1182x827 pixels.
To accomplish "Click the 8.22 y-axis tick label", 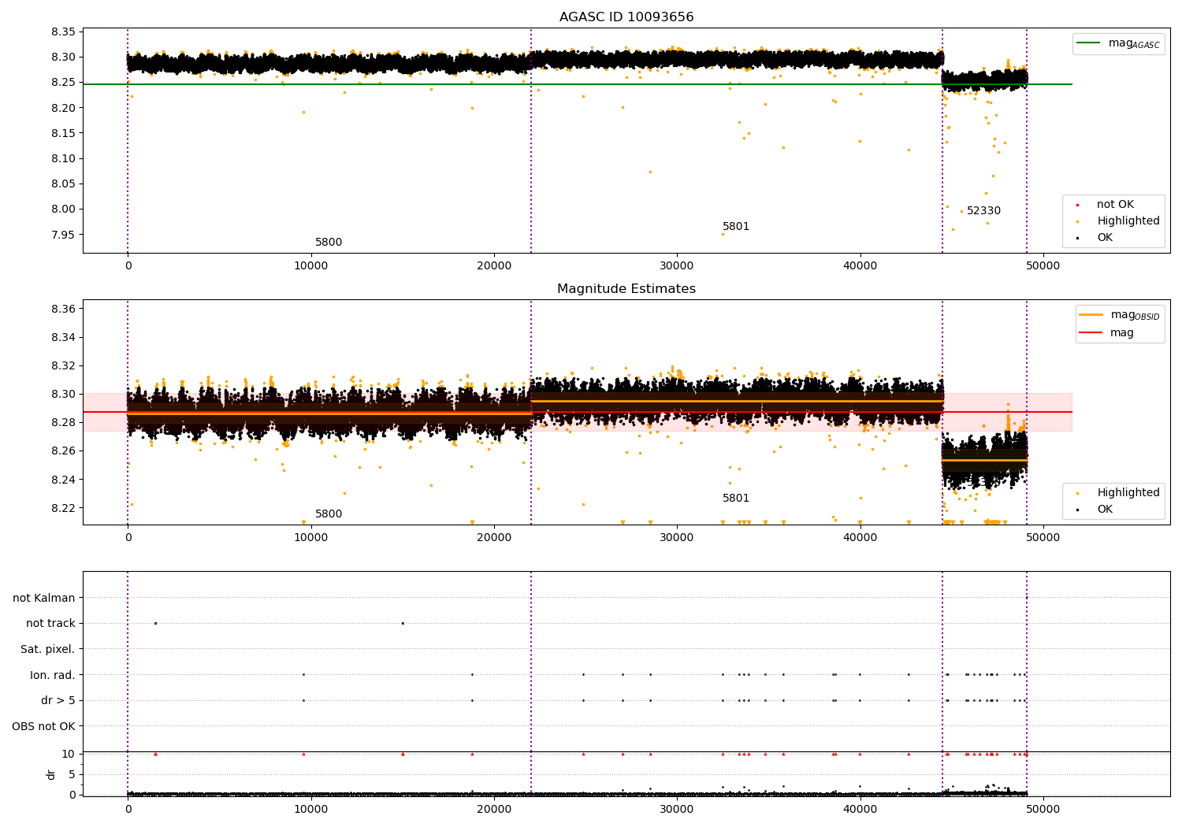I will [x=62, y=508].
